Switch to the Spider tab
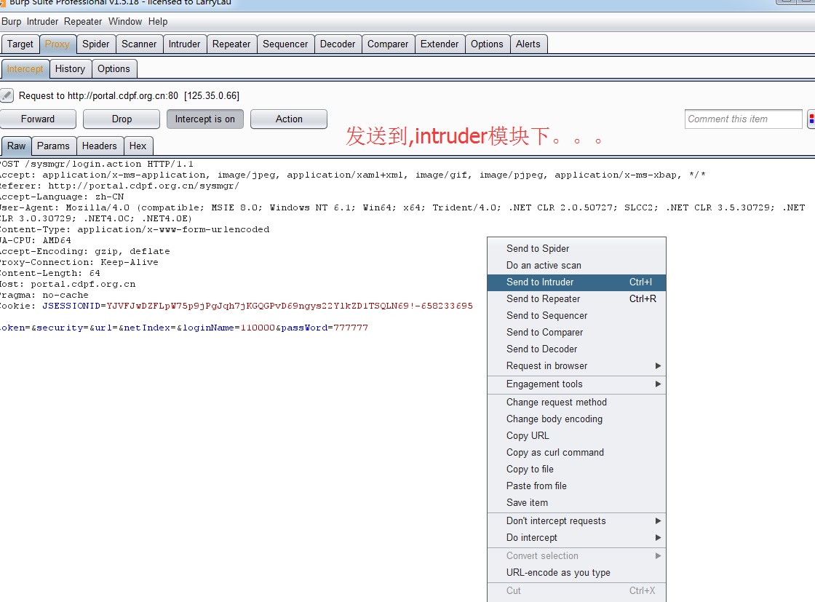The width and height of the screenshot is (815, 602). click(x=96, y=44)
